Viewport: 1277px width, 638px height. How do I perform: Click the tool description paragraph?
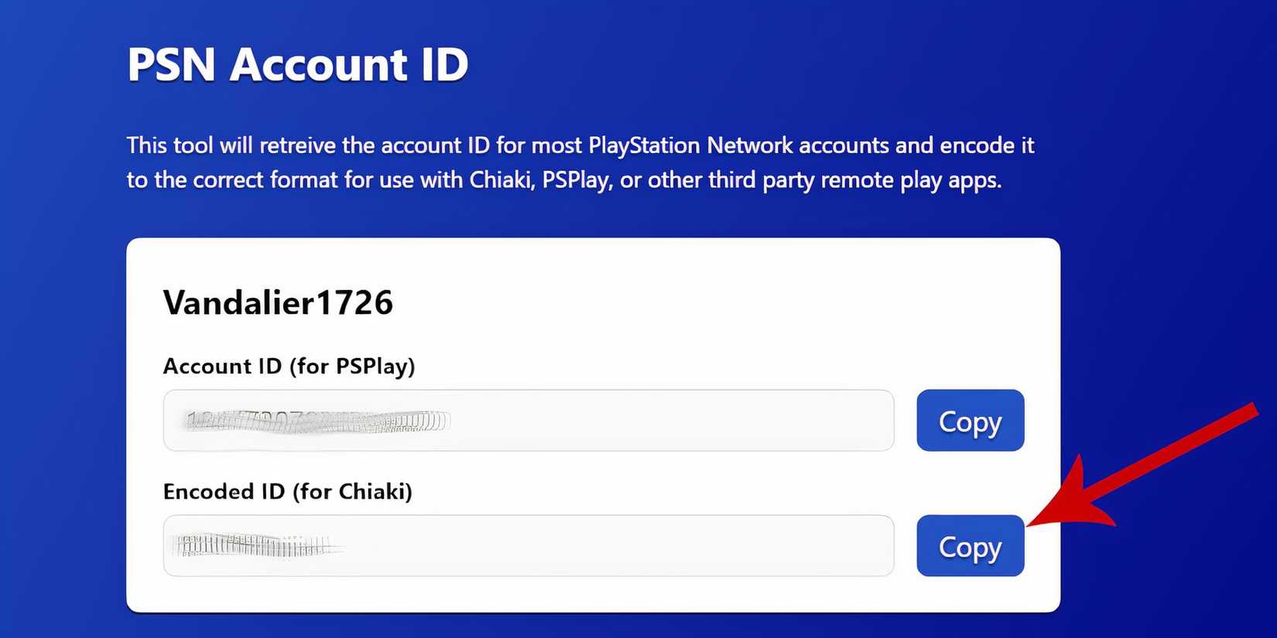580,162
